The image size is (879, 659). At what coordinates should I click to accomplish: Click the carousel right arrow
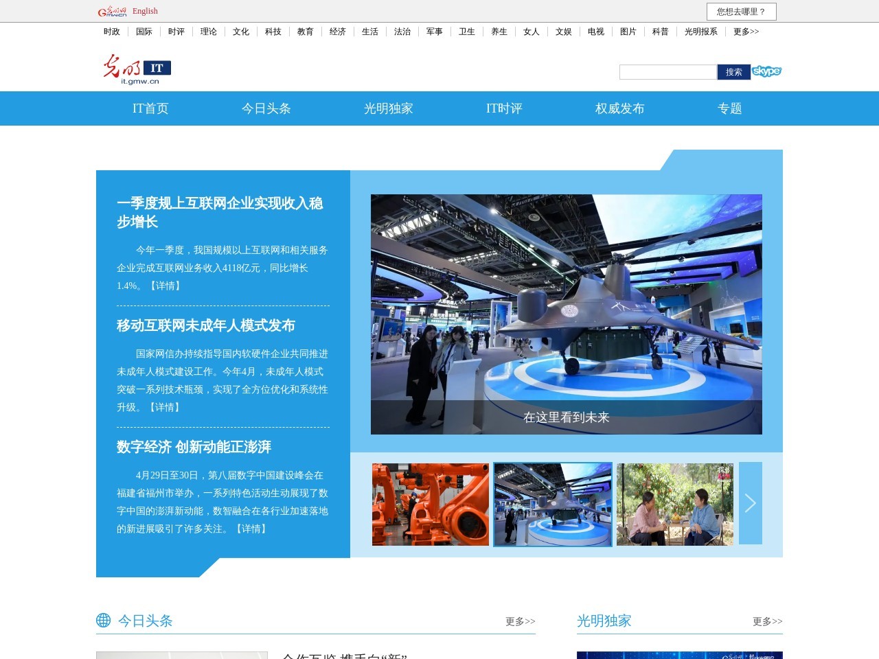click(x=751, y=503)
